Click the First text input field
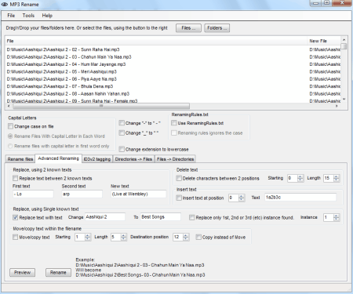This screenshot has width=353, height=294. 33,194
